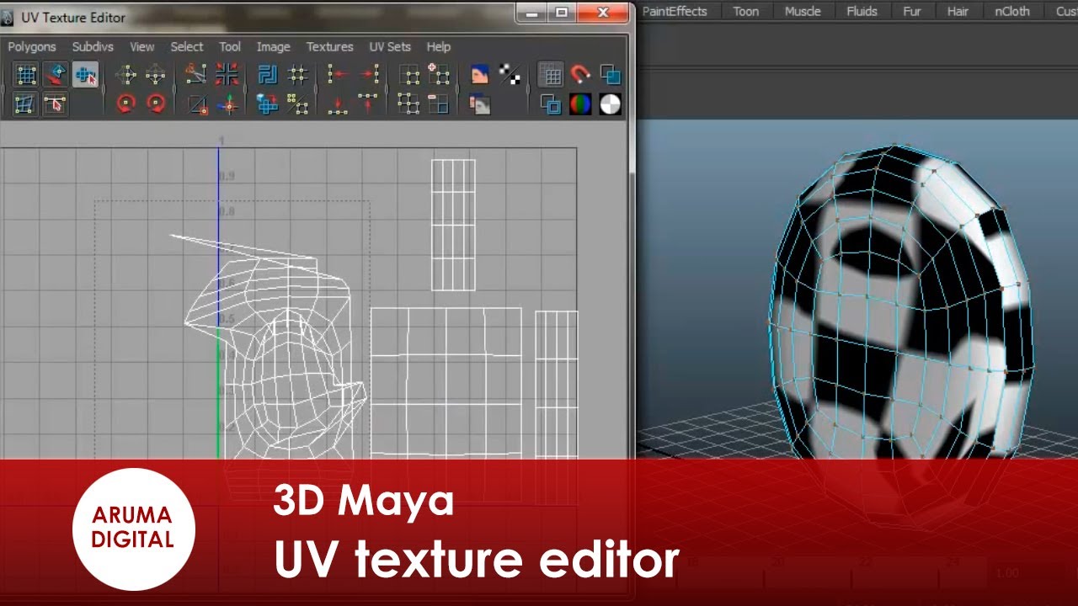This screenshot has height=606, width=1078.
Task: Click the Relax UVs icon
Action: (297, 104)
